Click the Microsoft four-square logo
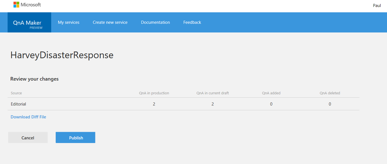Screen dimensions: 387x164 tap(16, 5)
